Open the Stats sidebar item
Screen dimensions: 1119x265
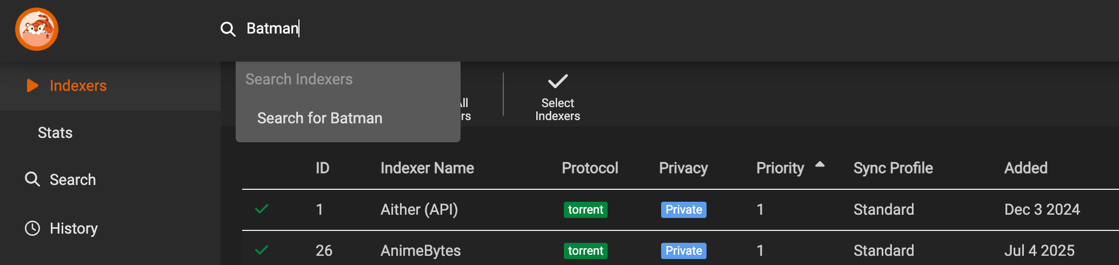[55, 132]
